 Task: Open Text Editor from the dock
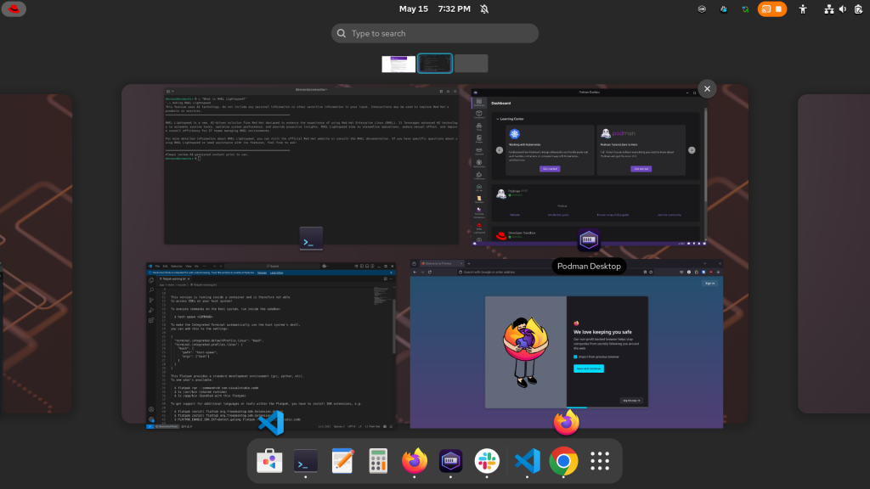(342, 461)
